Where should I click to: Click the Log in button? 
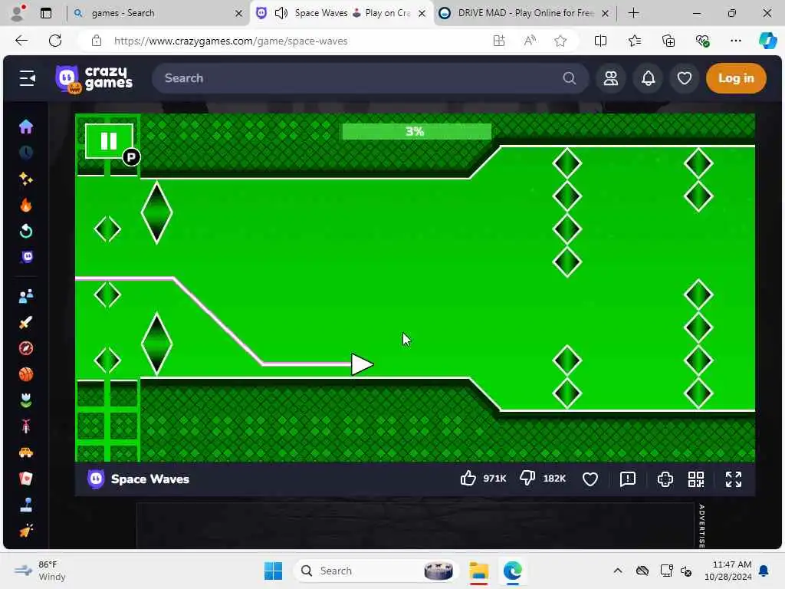[x=736, y=78]
